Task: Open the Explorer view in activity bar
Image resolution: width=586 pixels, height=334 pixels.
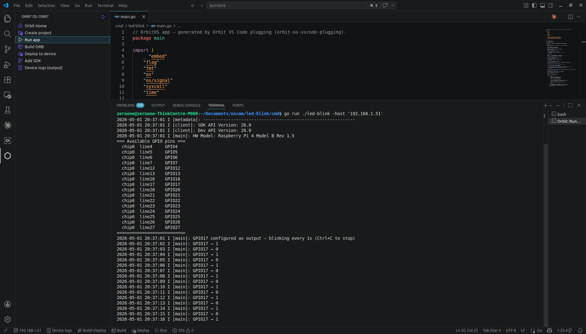Action: [x=7, y=19]
